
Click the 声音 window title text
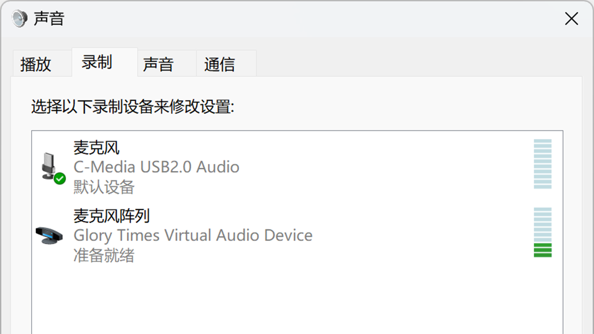pyautogui.click(x=49, y=19)
